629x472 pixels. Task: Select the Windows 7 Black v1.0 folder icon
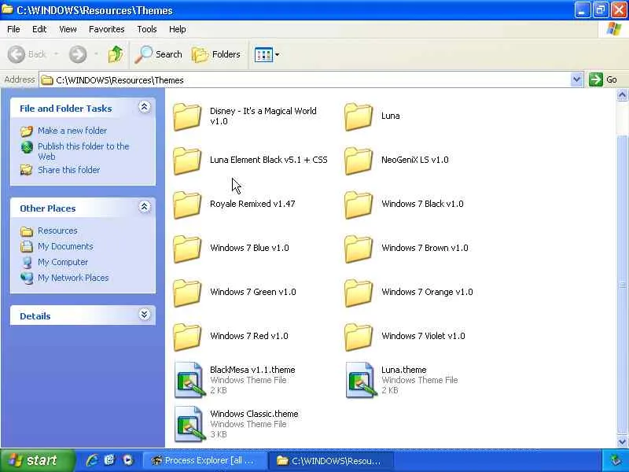359,205
